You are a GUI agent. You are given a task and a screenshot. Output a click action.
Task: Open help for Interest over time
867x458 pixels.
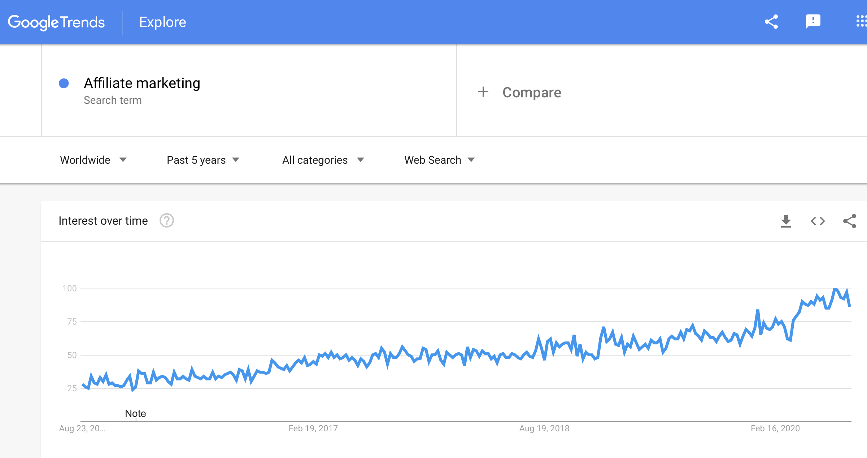167,221
